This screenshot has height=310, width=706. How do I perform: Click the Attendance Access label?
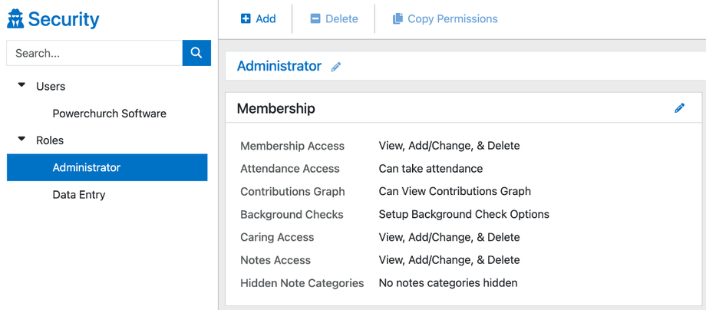[290, 169]
